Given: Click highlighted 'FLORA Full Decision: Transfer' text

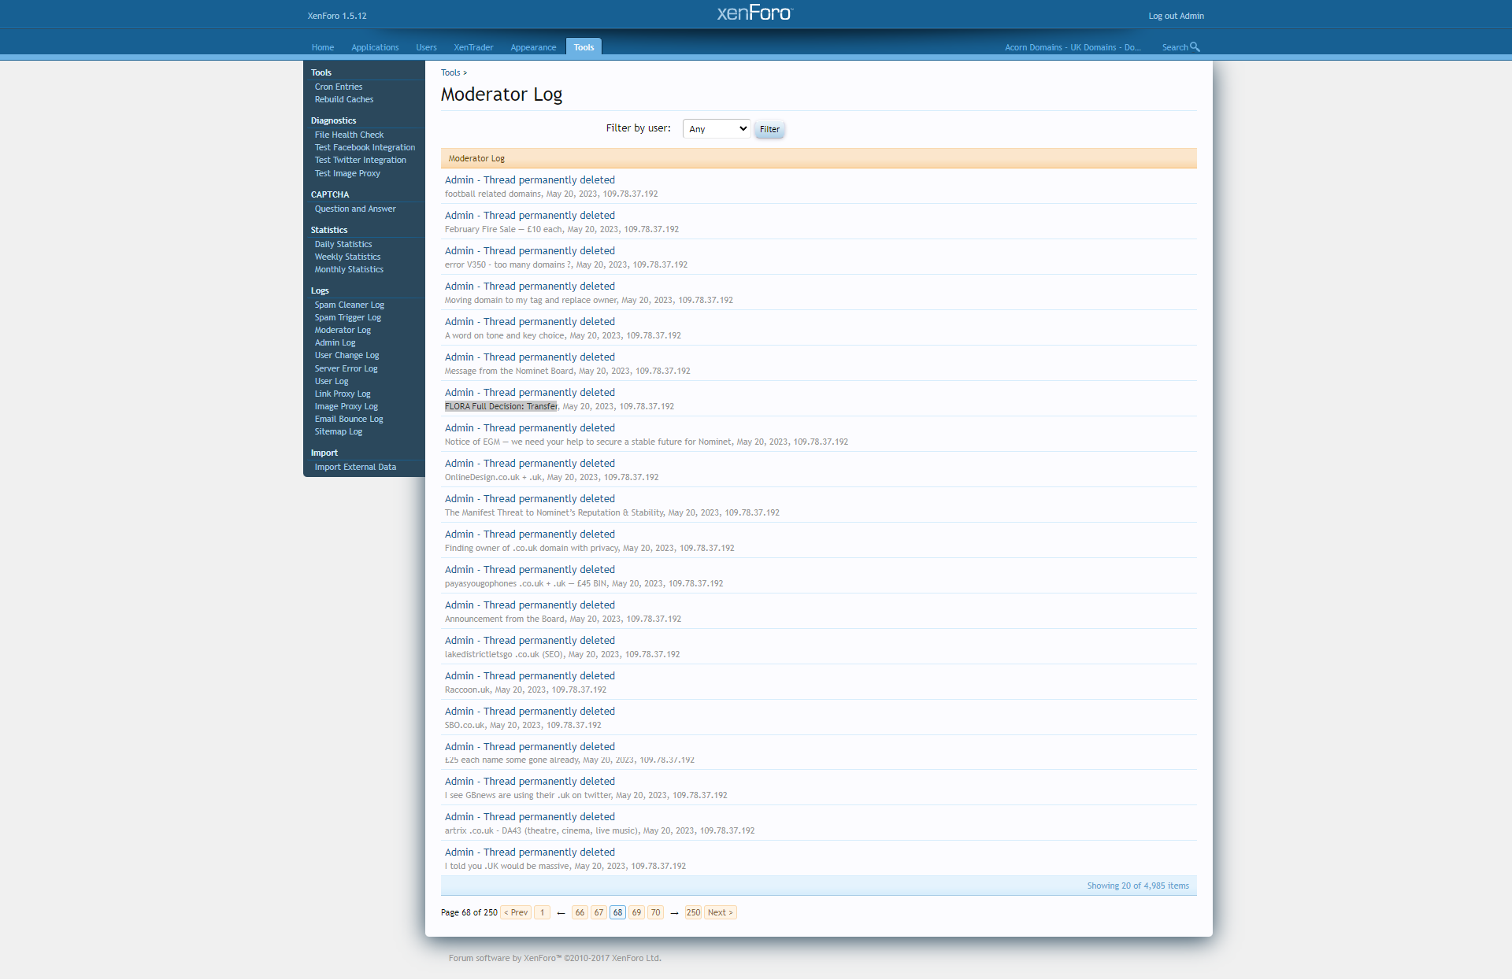Looking at the screenshot, I should pos(501,406).
